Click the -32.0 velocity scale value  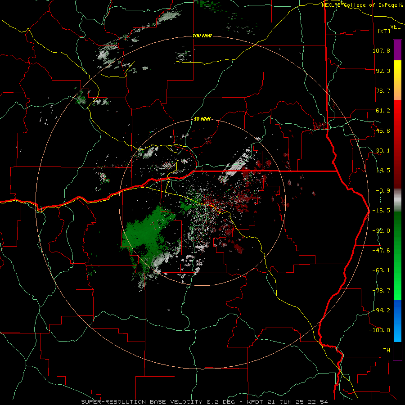382,231
